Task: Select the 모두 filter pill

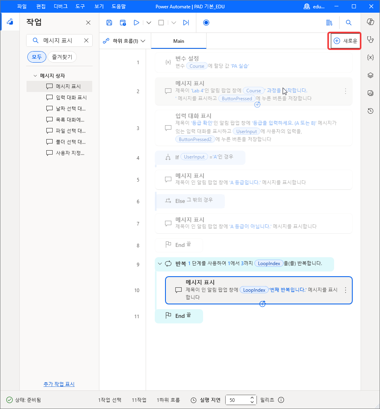Action: 37,57
